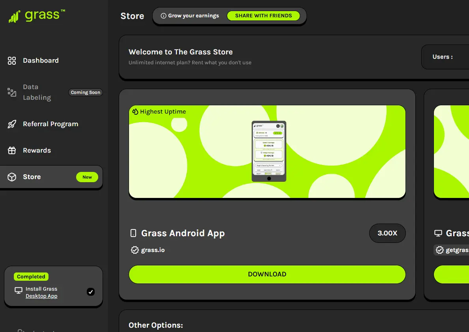Click the phone icon beside Grass Android App
This screenshot has height=332, width=469.
pos(133,233)
